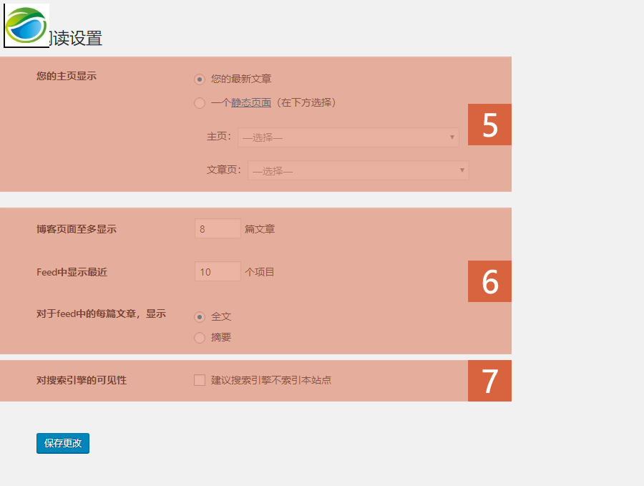Click the 篇文章 text after the number field
Image resolution: width=644 pixels, height=486 pixels.
click(260, 229)
